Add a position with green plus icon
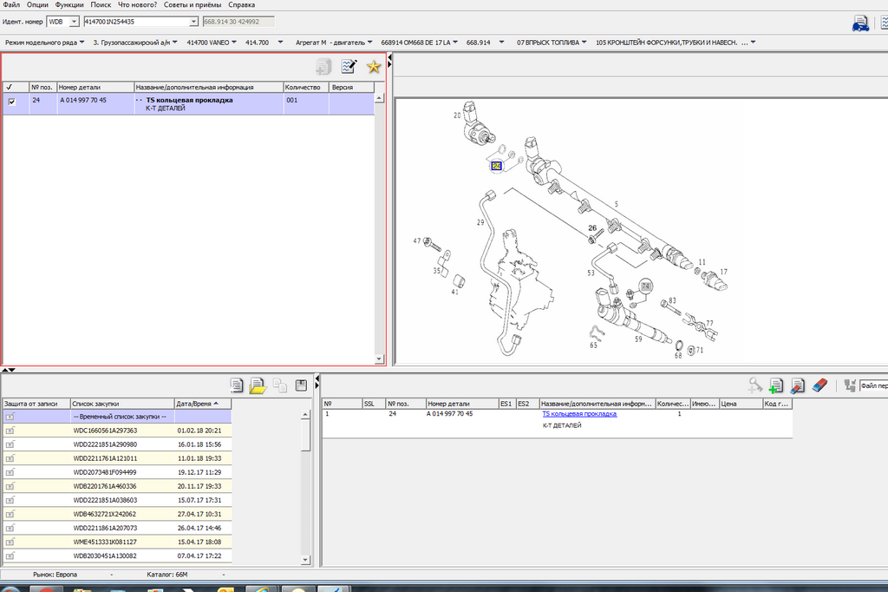The width and height of the screenshot is (888, 592). tap(776, 385)
